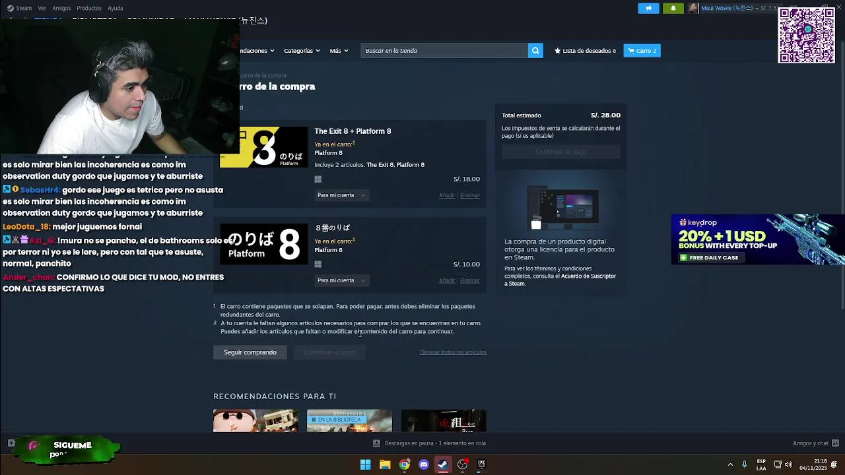Show hidden system tray icons

730,464
